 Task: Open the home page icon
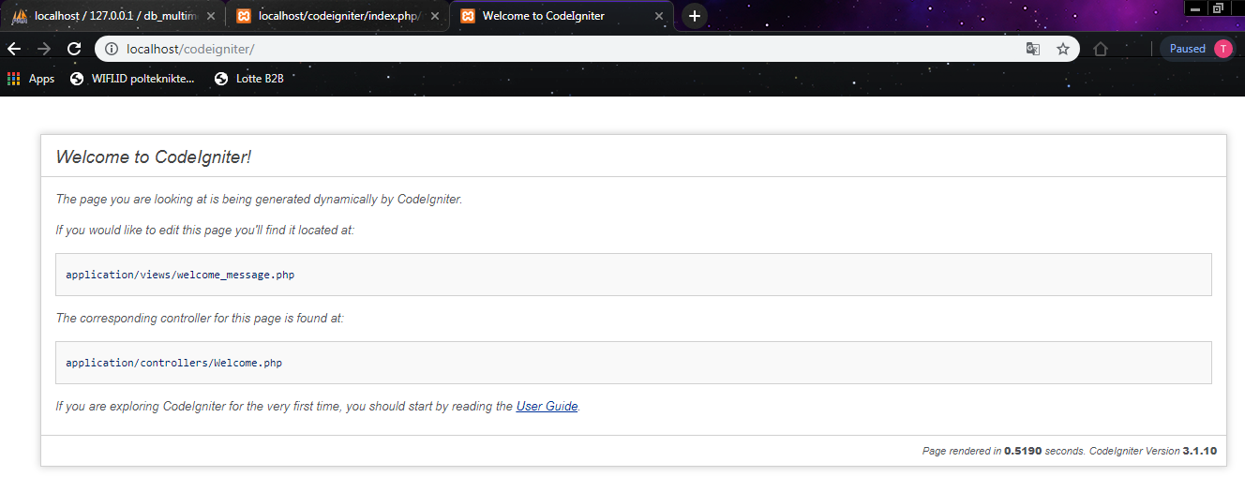pyautogui.click(x=1101, y=49)
